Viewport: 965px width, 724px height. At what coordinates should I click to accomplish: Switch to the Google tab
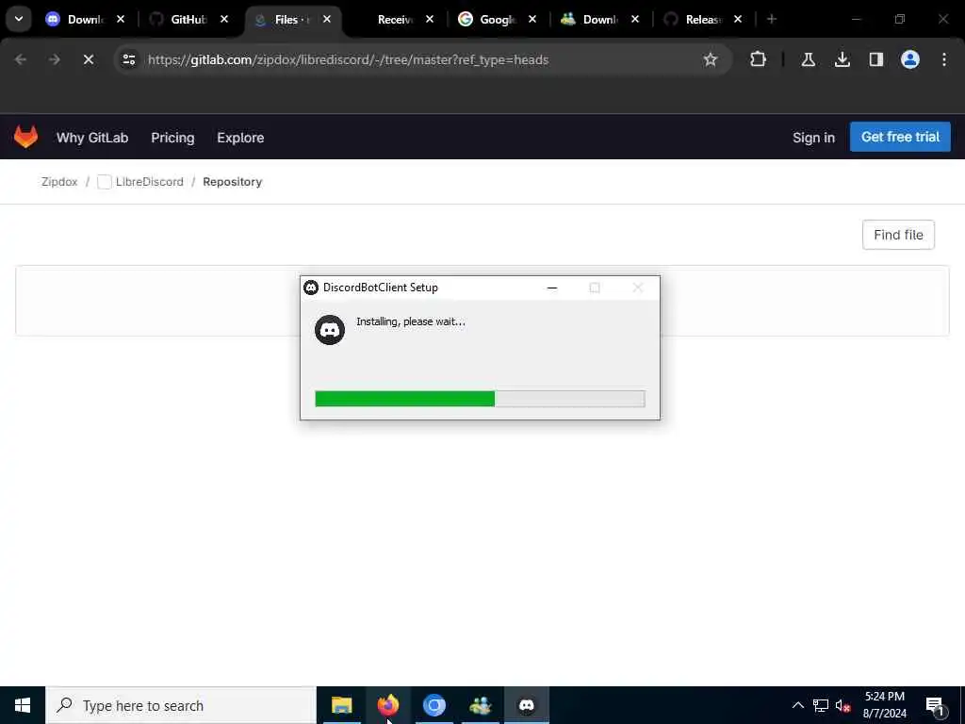point(496,20)
